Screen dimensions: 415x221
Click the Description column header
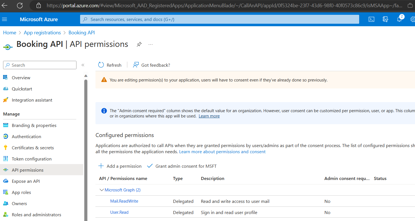pos(213,178)
